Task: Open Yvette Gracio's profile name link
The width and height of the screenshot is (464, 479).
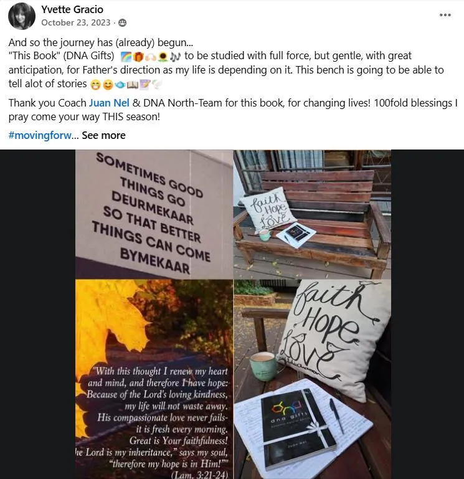Action: tap(72, 9)
